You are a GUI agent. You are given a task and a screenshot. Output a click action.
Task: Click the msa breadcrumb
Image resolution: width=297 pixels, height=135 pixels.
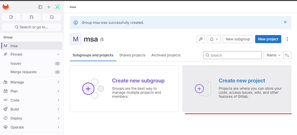tap(73, 7)
